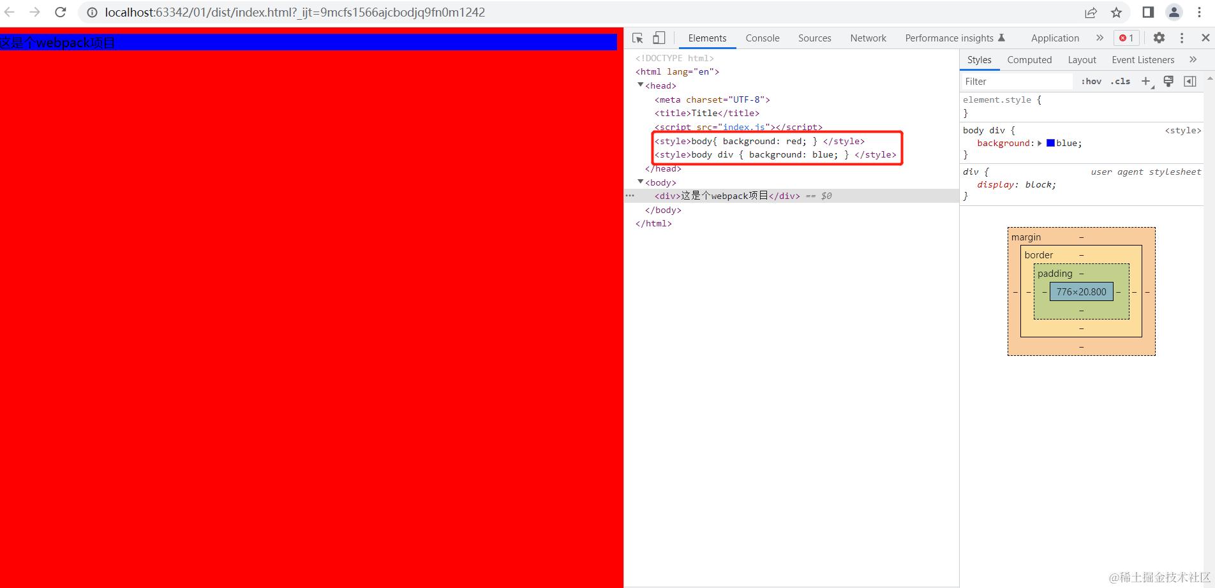This screenshot has height=588, width=1215.
Task: Click the red error count badge
Action: 1126,38
